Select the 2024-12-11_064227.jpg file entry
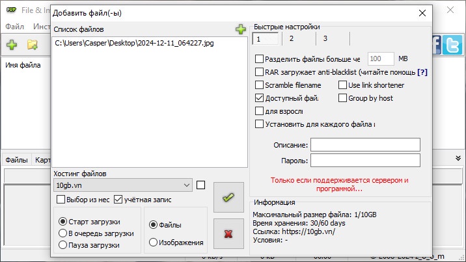This screenshot has width=466, height=262. [134, 43]
